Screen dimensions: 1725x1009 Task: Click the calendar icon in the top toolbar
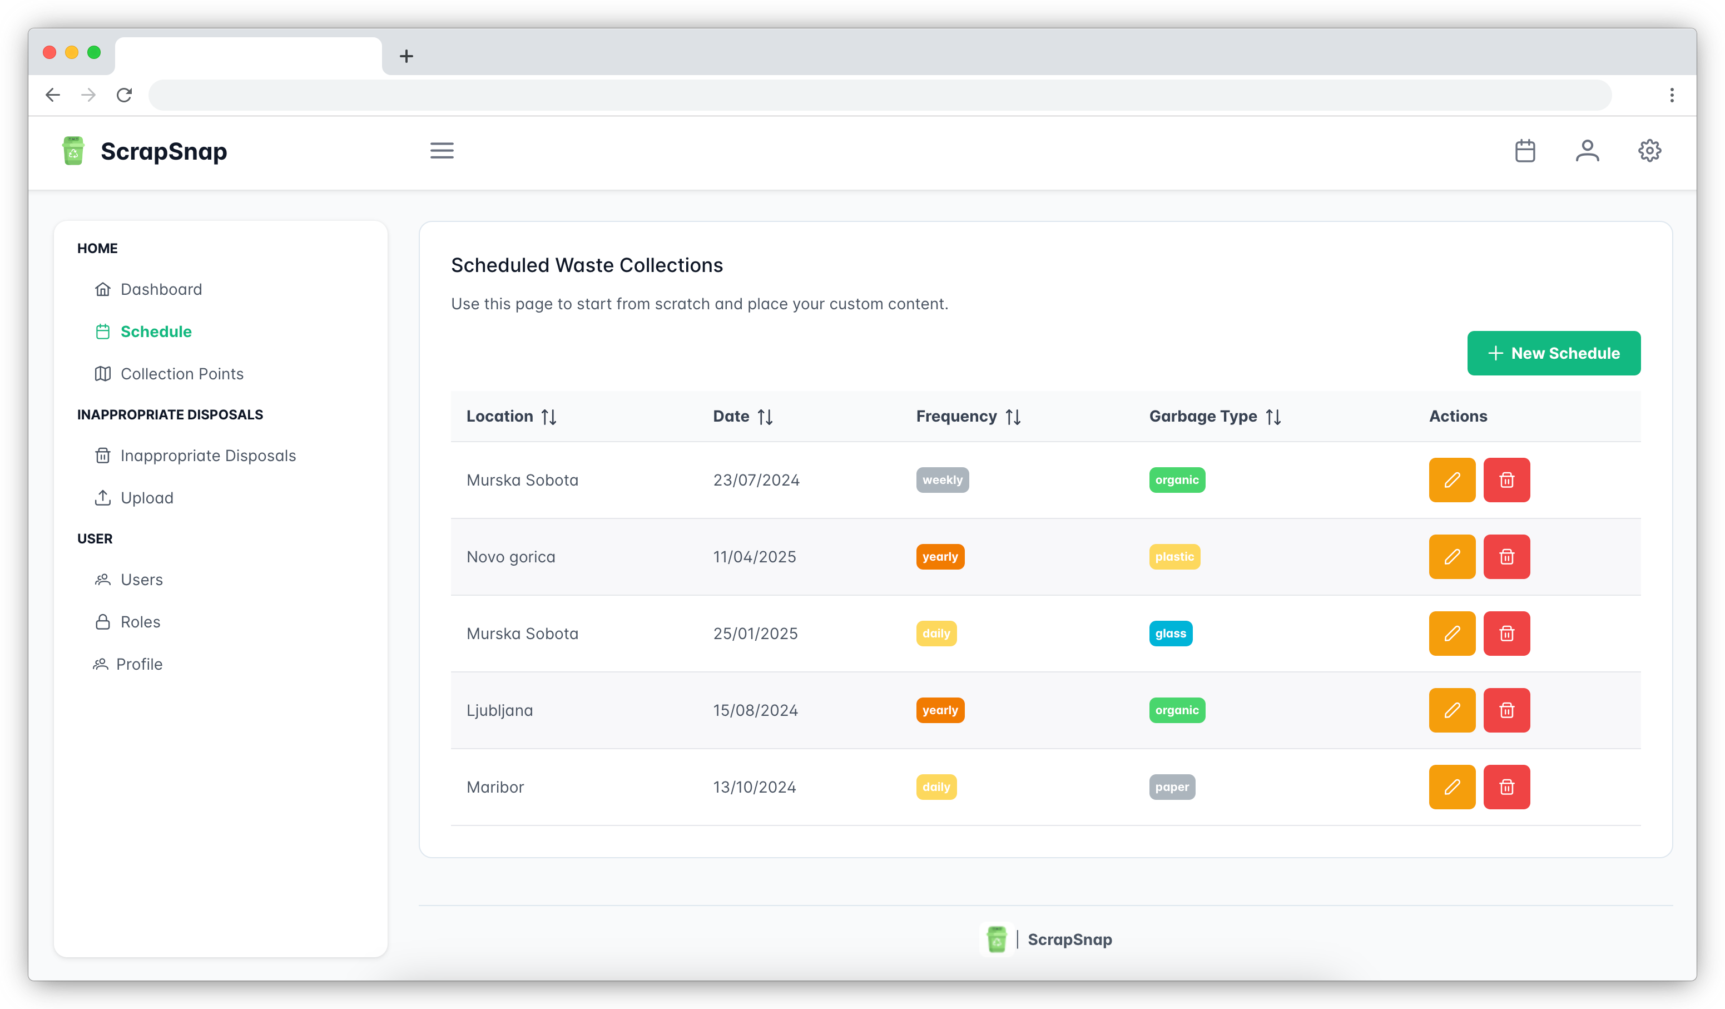[x=1526, y=150]
